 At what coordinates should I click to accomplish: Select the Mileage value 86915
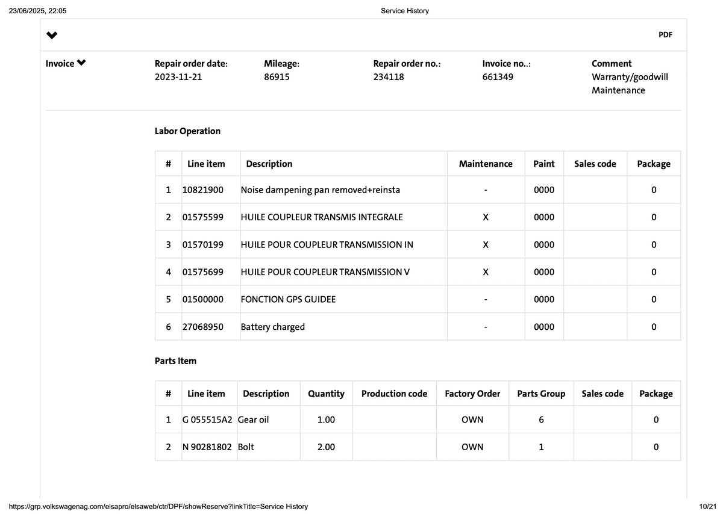pos(277,77)
